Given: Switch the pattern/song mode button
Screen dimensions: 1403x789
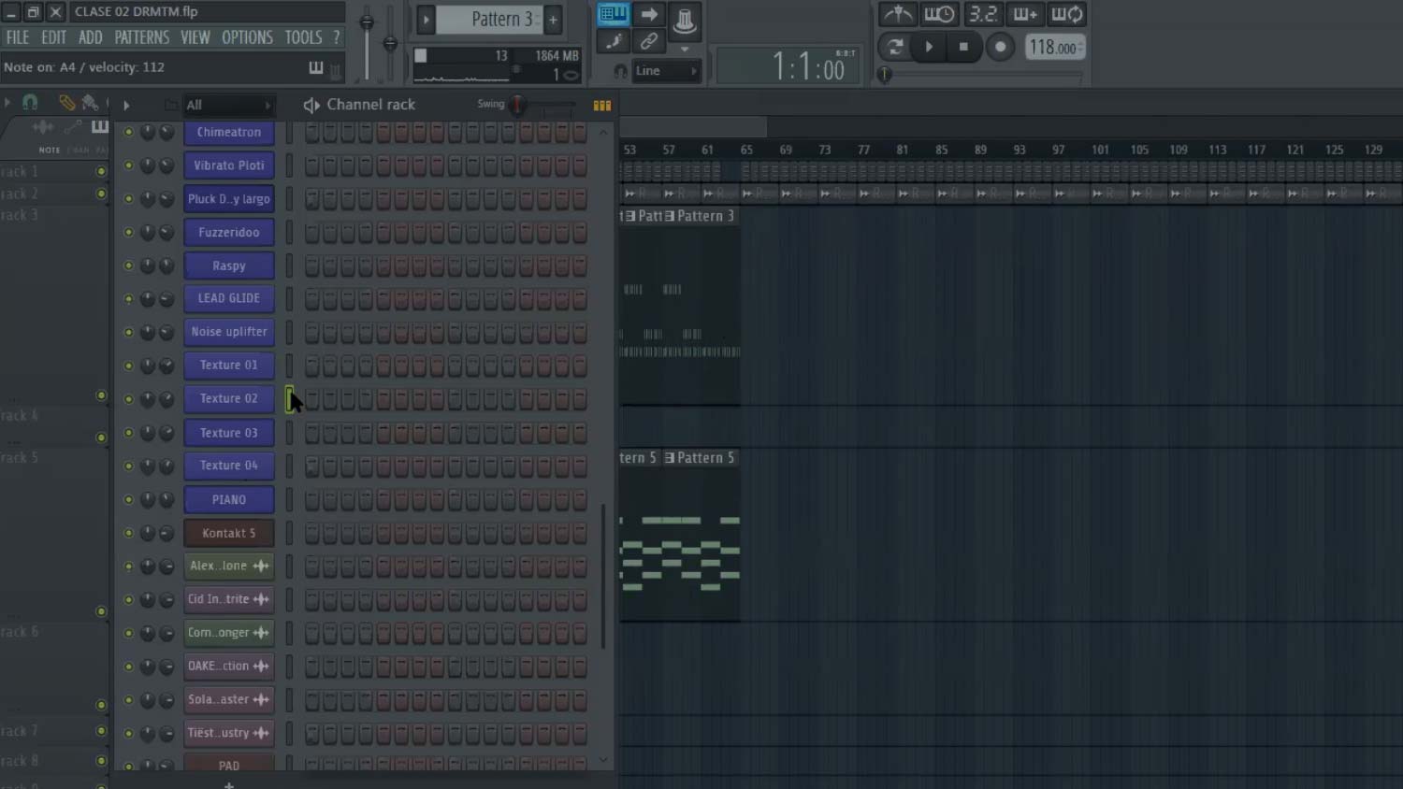Looking at the screenshot, I should pos(895,47).
